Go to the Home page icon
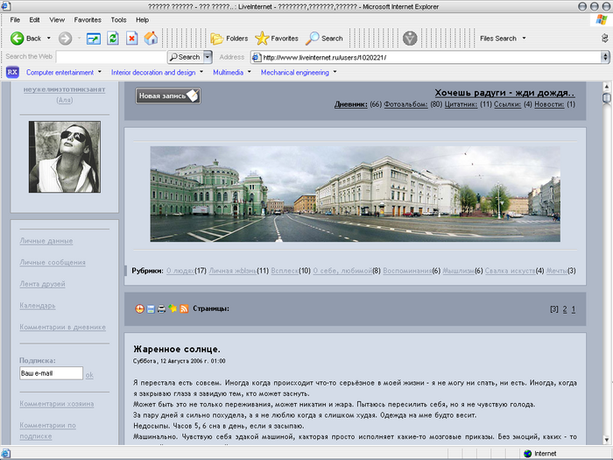Screen dimensions: 613x460 [x=151, y=39]
